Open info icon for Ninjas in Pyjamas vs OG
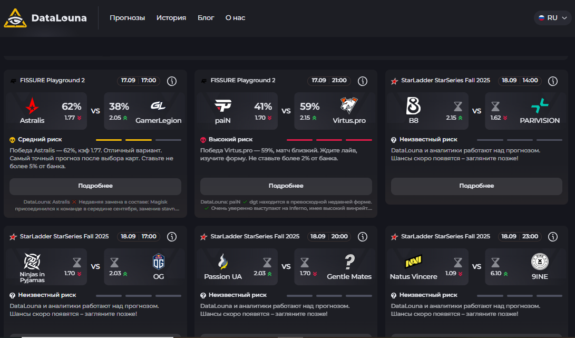Image resolution: width=575 pixels, height=338 pixels. tap(172, 237)
